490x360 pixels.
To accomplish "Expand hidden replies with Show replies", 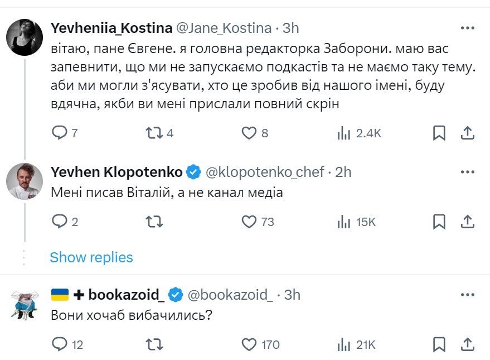I will point(91,257).
